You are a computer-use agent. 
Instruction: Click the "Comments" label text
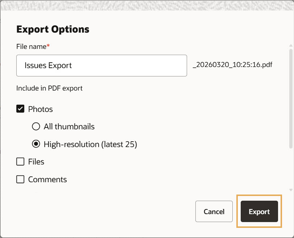coord(47,179)
